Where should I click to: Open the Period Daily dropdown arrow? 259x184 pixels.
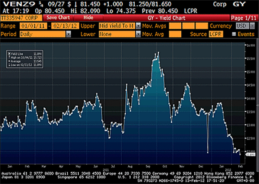68,34
